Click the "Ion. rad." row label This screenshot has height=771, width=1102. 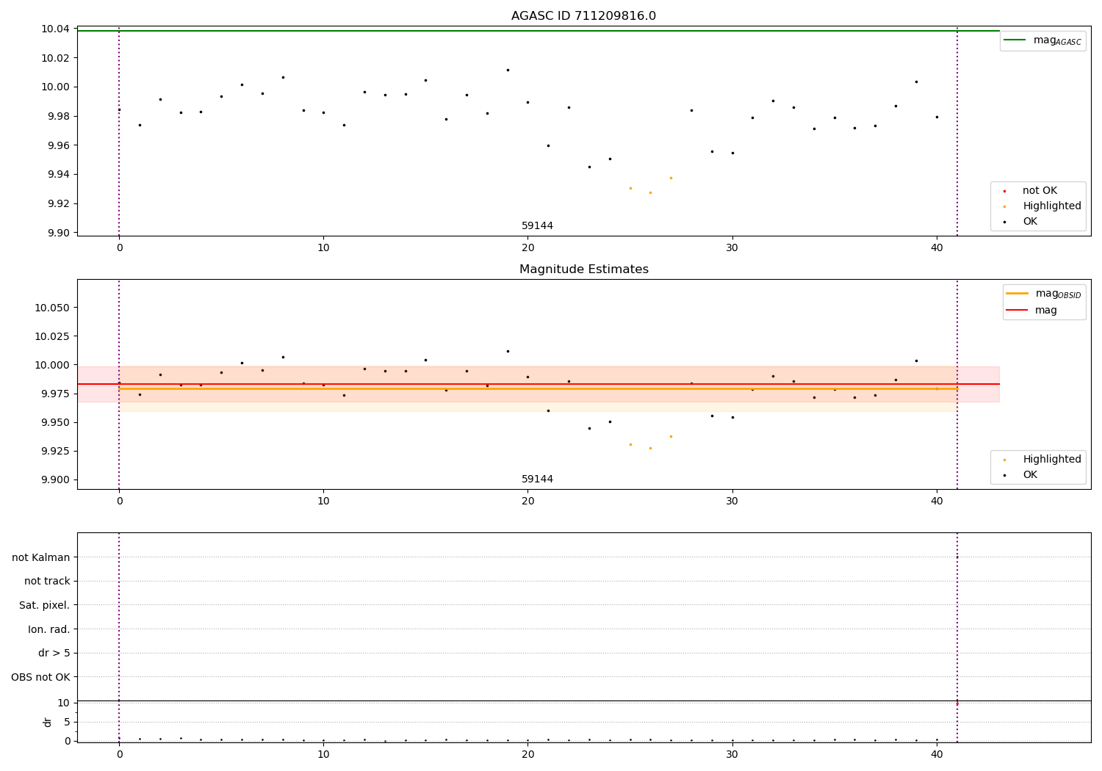point(49,629)
